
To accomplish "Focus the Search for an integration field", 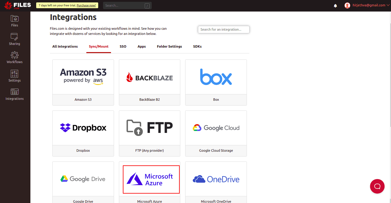I will 224,29.
